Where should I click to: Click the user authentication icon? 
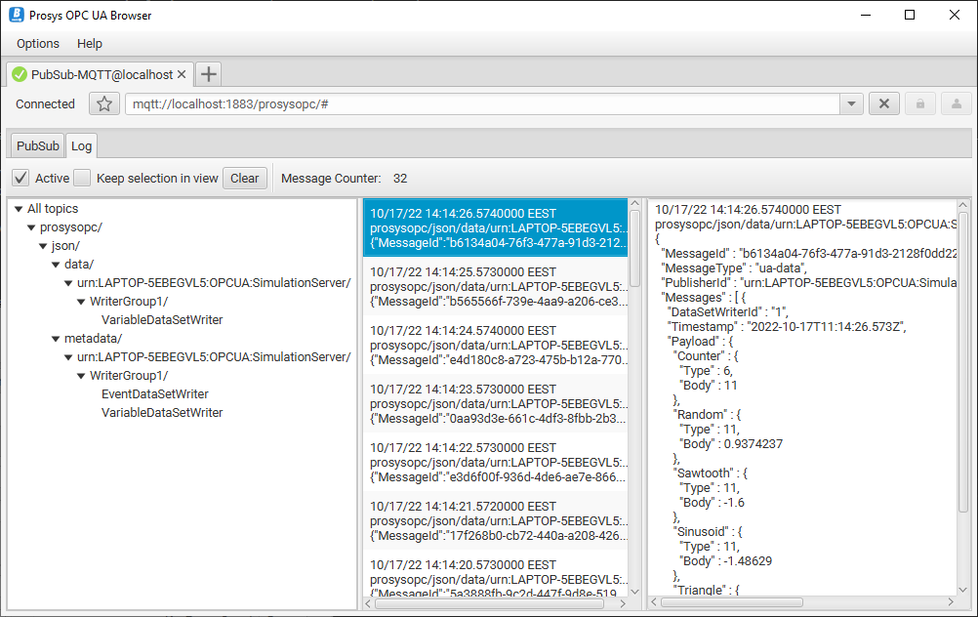[x=957, y=103]
